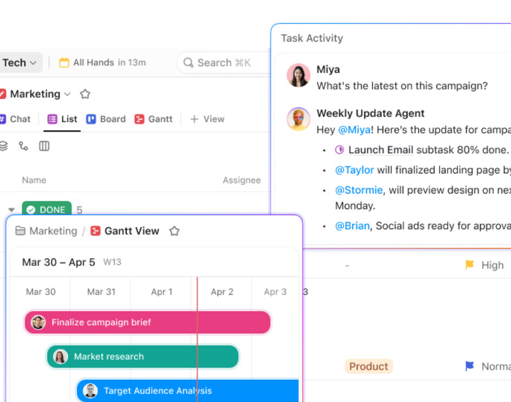Expand the Marketing space dropdown chevron
511x402 pixels.
[x=68, y=94]
